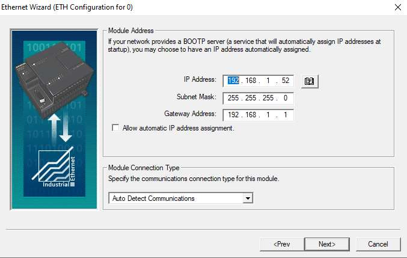
Task: Select the first IP Address octet 192
Action: [x=233, y=81]
